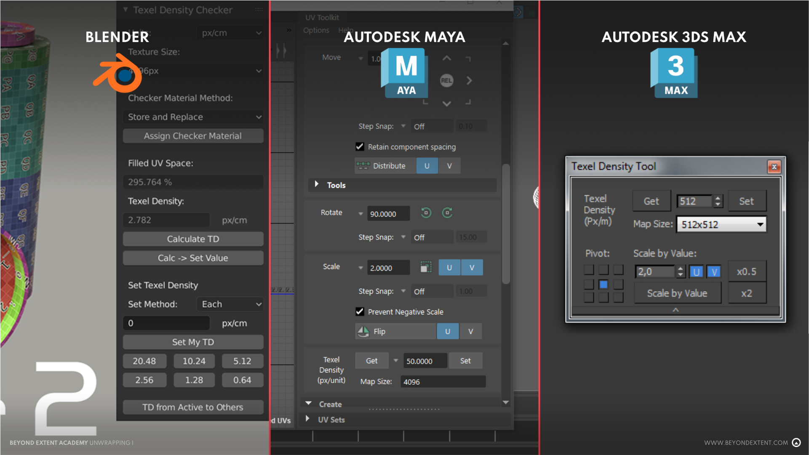Click the x0.5 scale button
Screen dimensions: 809x455
click(x=746, y=272)
